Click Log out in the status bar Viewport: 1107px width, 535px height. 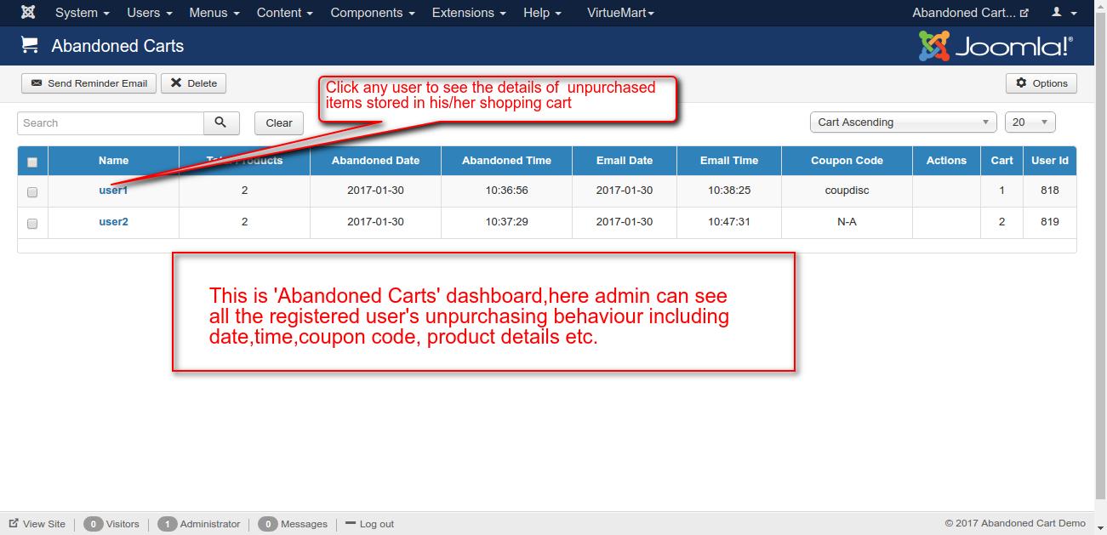point(369,524)
